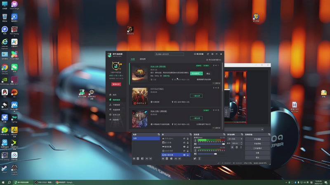Switch to the first accelerate tab
The height and width of the screenshot is (185, 330).
point(133,59)
